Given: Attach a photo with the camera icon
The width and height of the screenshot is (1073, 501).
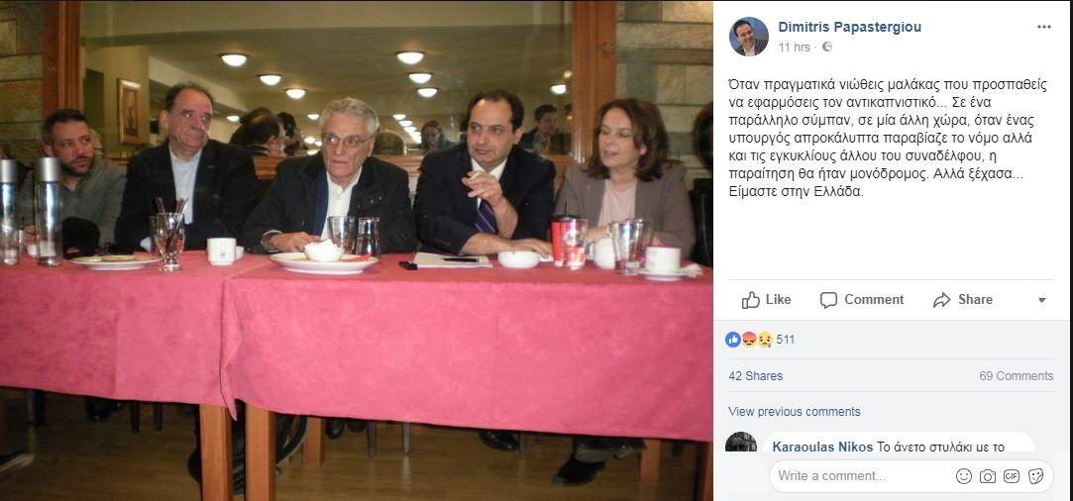Looking at the screenshot, I should tap(988, 476).
